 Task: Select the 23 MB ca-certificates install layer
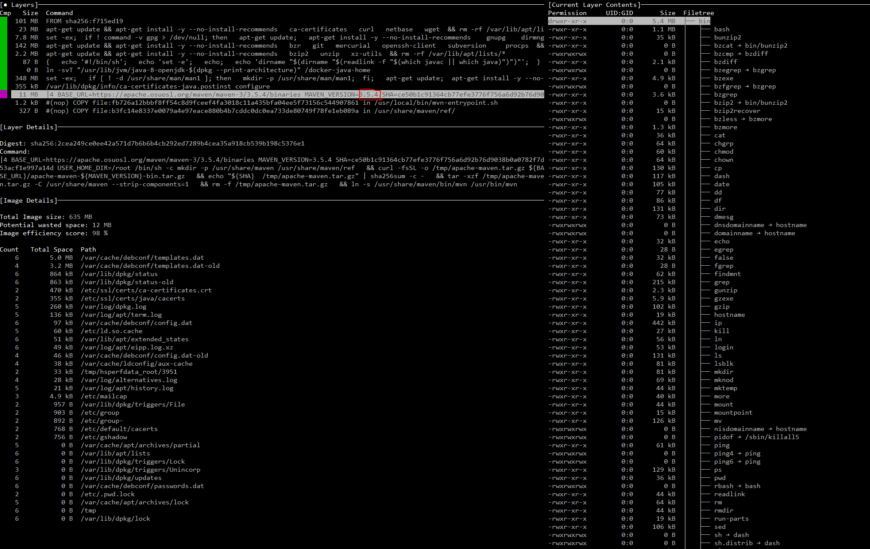[172, 29]
